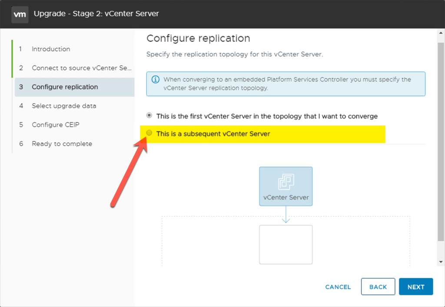Click the empty box below vCenter Server
The image size is (445, 307).
click(286, 244)
